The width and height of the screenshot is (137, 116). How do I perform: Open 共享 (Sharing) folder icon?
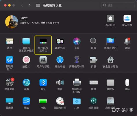click(77, 101)
